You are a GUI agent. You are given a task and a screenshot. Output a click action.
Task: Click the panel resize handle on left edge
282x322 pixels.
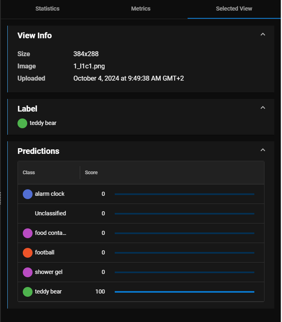click(x=1, y=198)
